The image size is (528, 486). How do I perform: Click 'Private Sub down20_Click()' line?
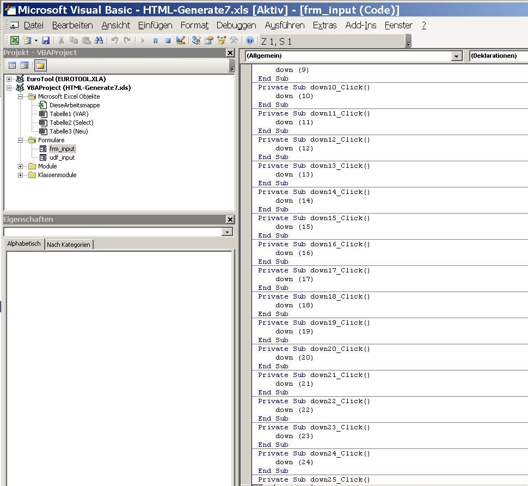coord(314,349)
